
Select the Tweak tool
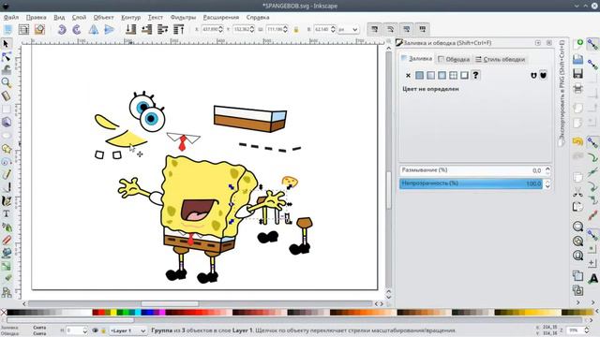(6, 69)
